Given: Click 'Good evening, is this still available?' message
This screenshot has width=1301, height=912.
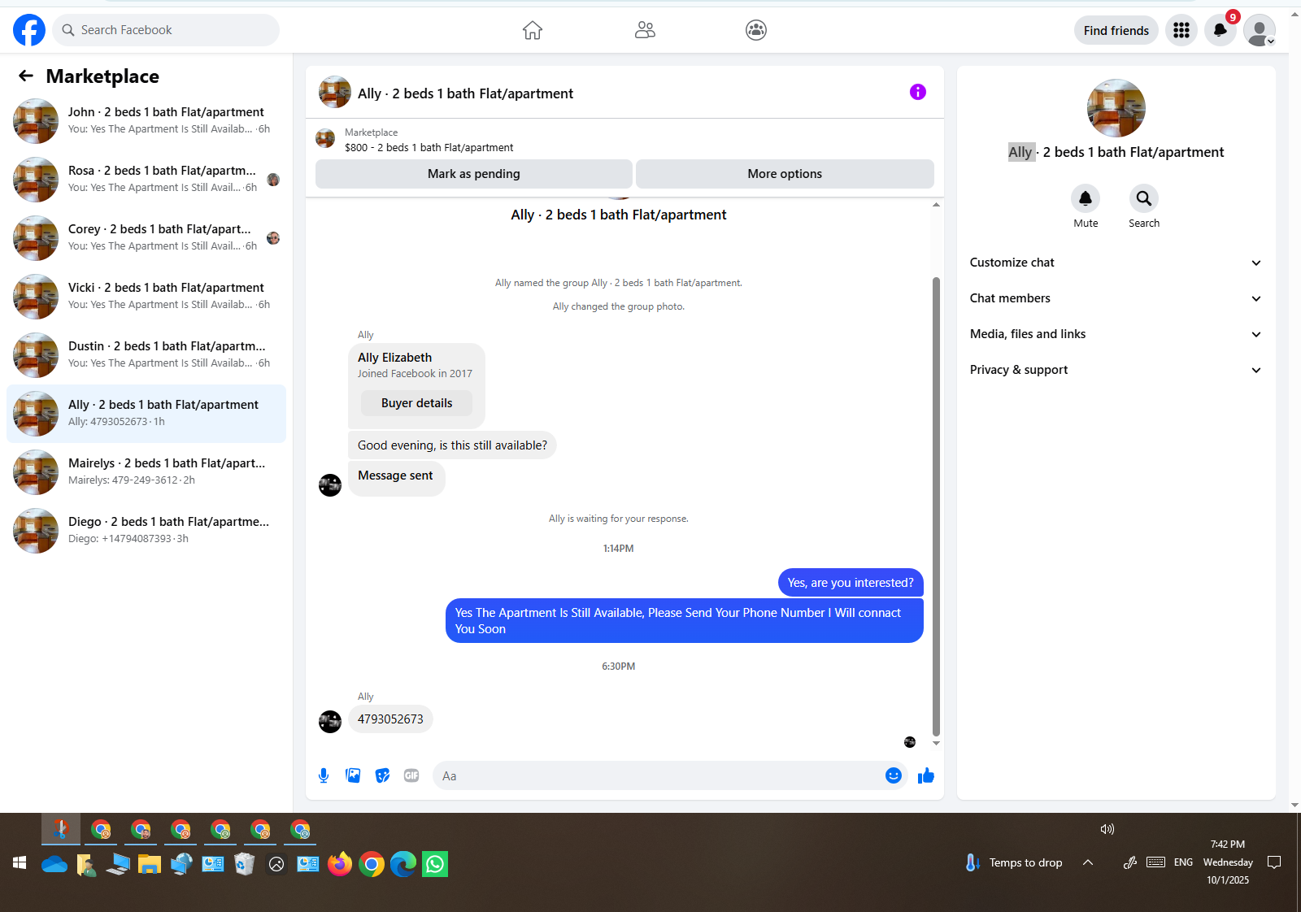Looking at the screenshot, I should click(x=452, y=445).
